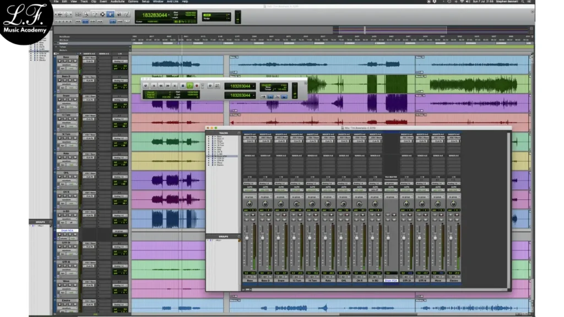
Task: Select the Scrubber tool in the Edit toolbar
Action: (118, 14)
